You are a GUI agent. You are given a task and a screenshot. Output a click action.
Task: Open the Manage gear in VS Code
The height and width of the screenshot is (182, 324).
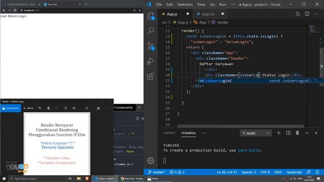pos(150,161)
